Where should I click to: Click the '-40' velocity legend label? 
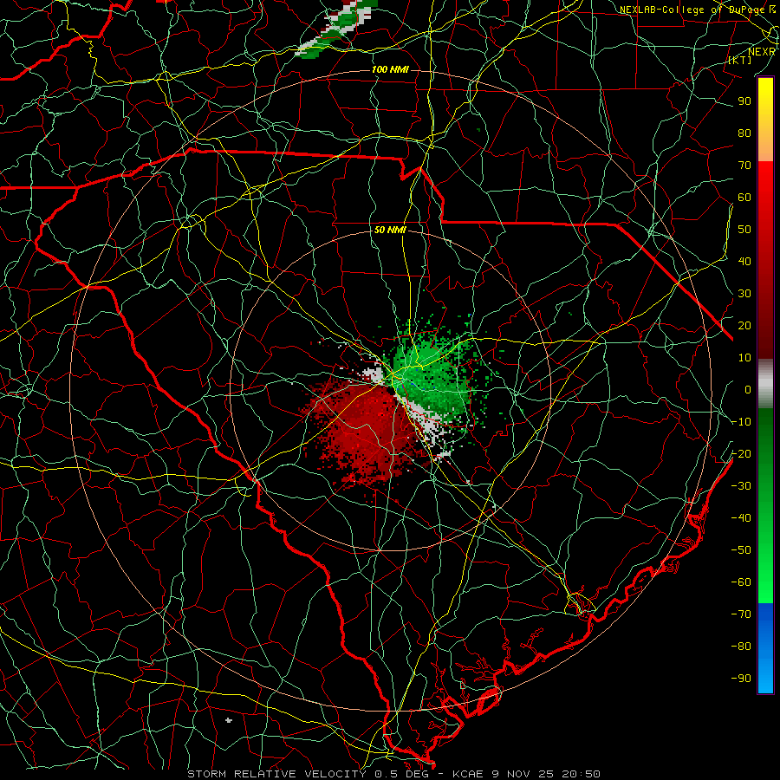(741, 518)
